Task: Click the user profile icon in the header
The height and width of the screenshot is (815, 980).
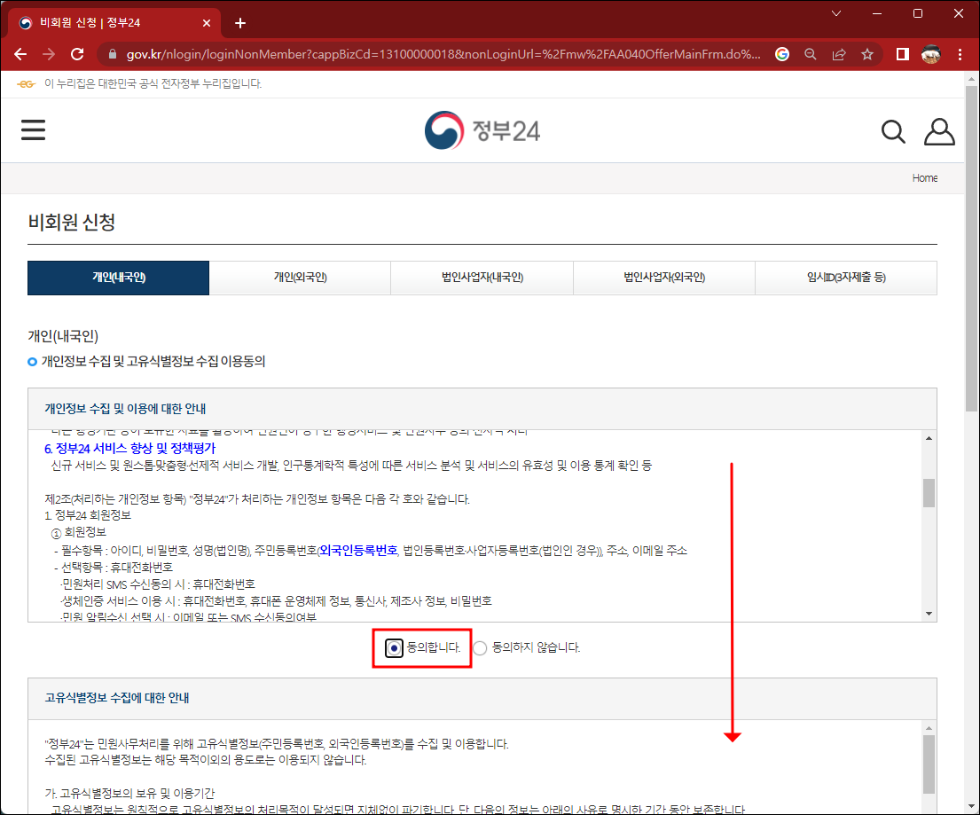Action: coord(939,130)
